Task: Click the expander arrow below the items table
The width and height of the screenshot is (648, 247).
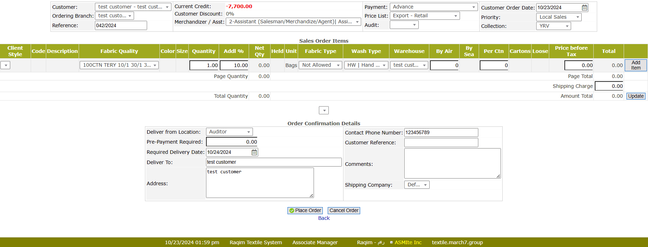Action: pos(323,110)
